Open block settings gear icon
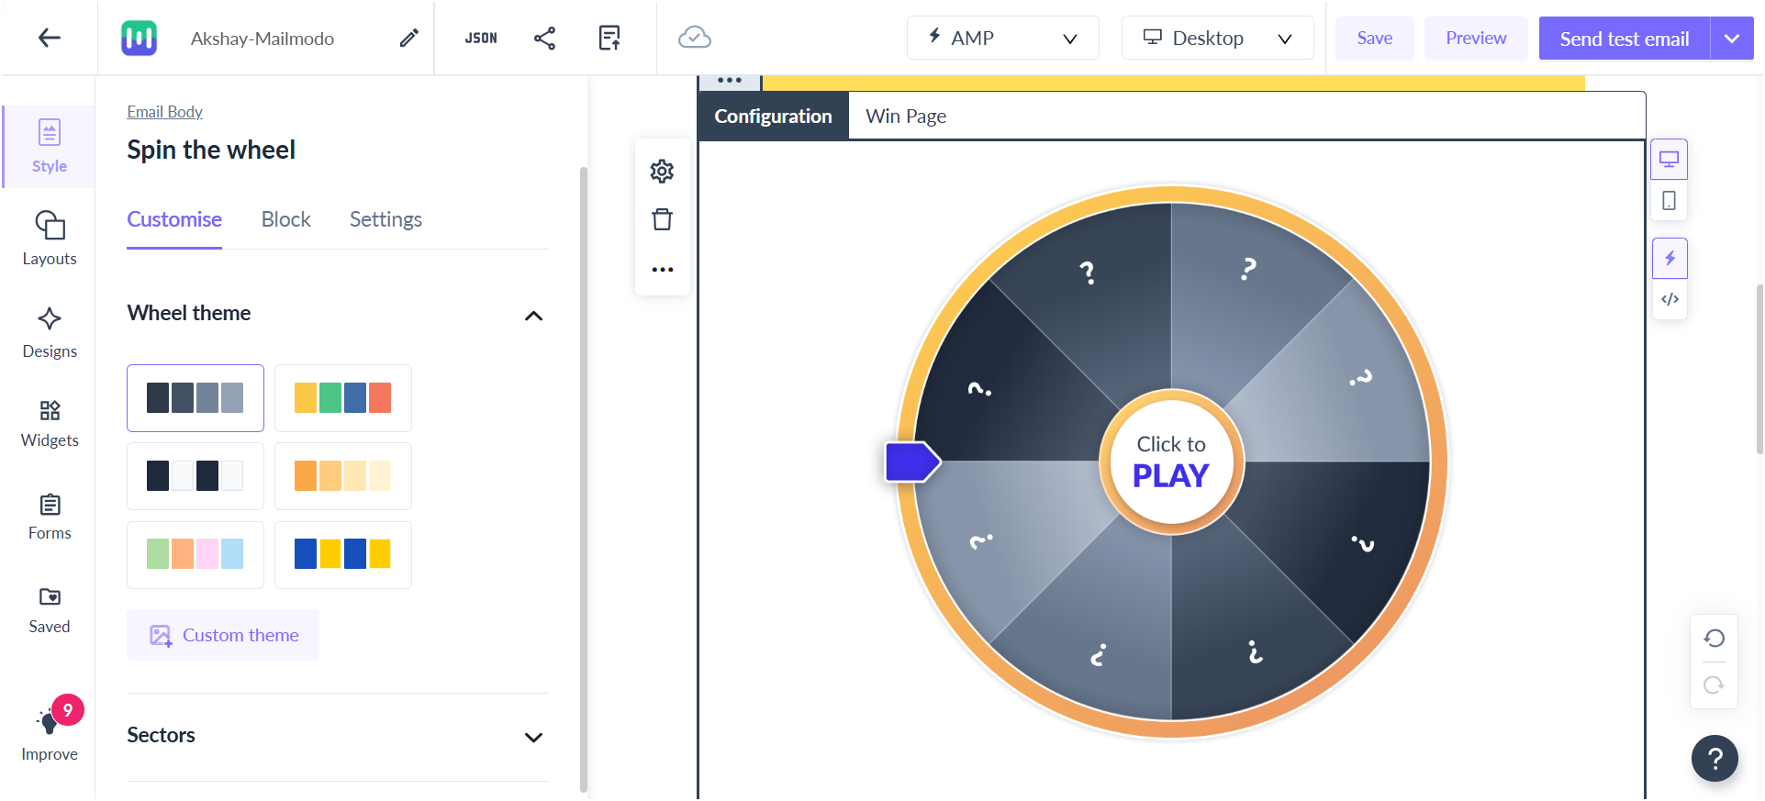The image size is (1765, 801). pos(662,171)
